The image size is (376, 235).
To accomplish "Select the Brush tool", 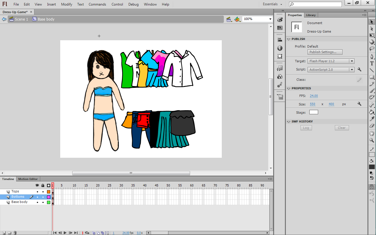I will [x=372, y=91].
